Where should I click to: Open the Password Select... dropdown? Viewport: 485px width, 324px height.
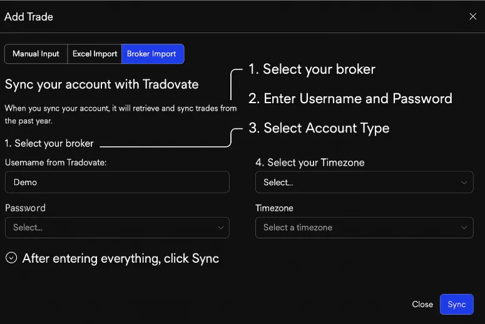tap(117, 228)
